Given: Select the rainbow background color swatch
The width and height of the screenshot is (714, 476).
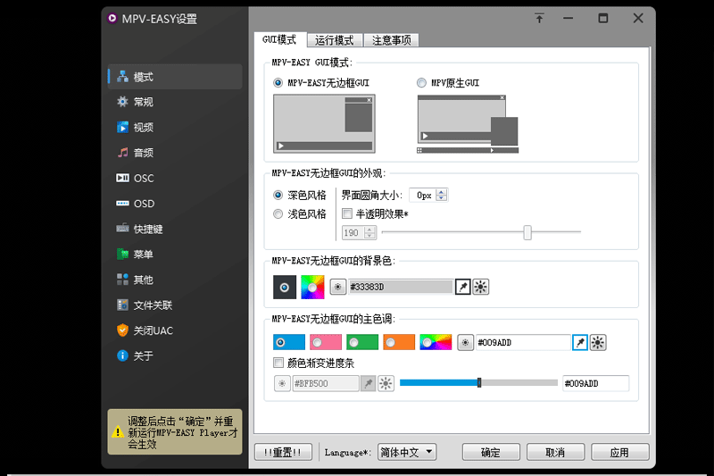Looking at the screenshot, I should (x=312, y=287).
